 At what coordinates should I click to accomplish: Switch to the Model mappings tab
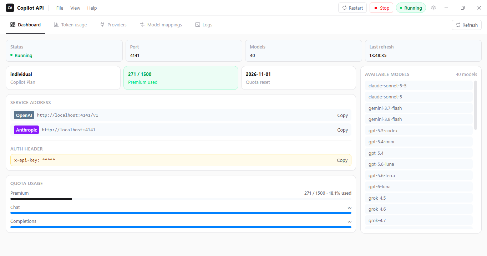click(161, 25)
